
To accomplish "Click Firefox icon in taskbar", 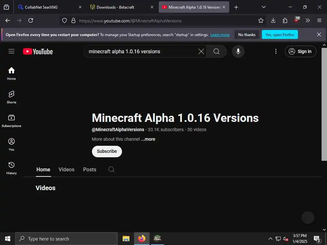I will coord(141,239).
